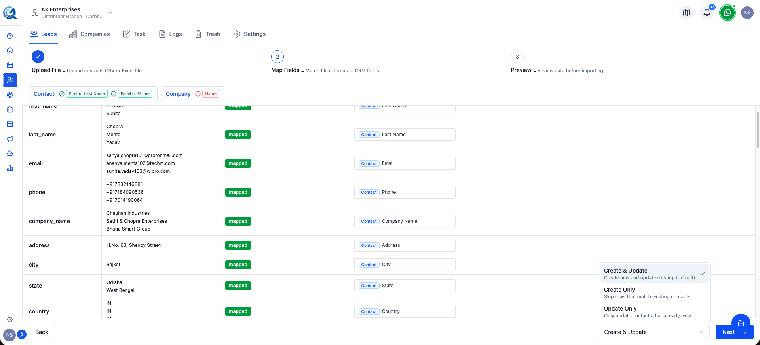Go to completed Upload File step circle
Image resolution: width=760 pixels, height=345 pixels.
38,57
